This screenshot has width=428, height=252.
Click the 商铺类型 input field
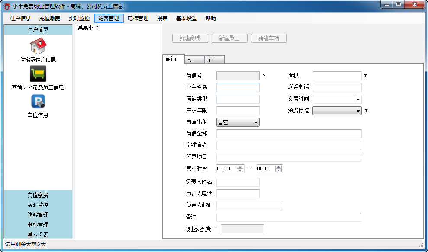[238, 99]
